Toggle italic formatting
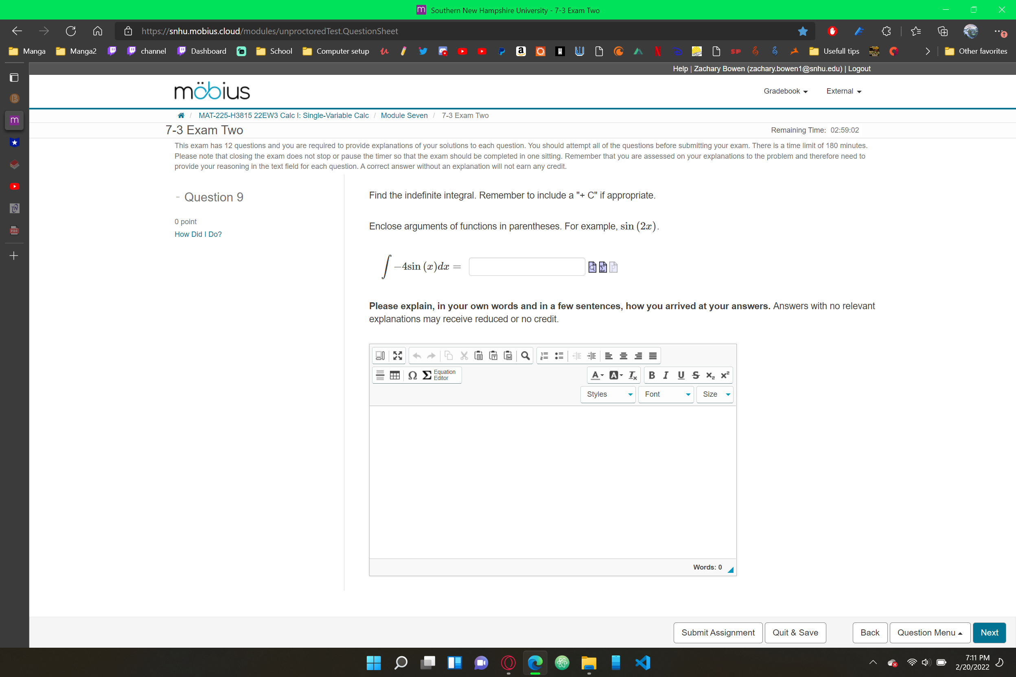Screen dimensions: 1016x677 point(666,375)
